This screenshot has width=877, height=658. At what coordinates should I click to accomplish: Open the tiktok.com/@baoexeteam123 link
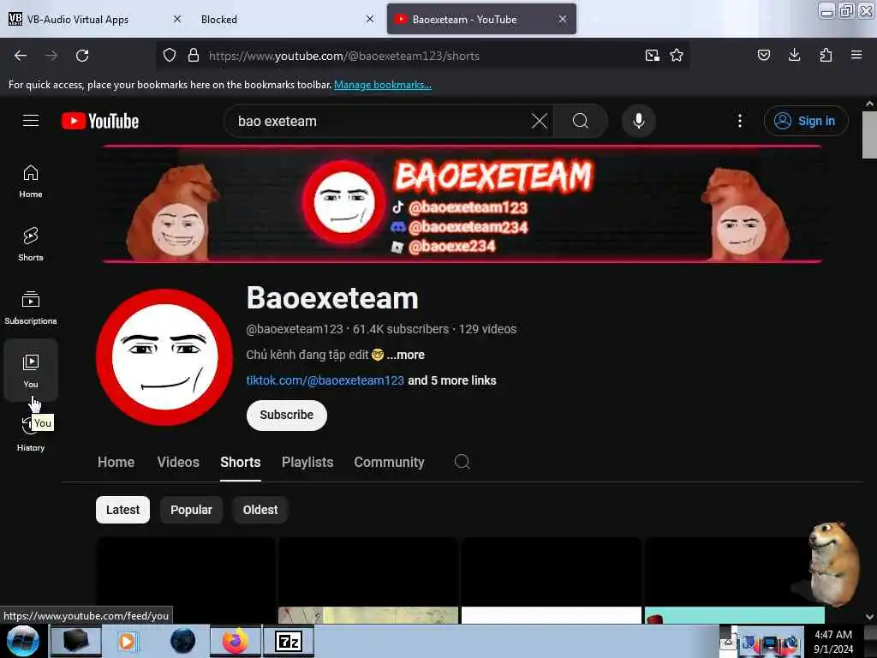click(x=325, y=380)
